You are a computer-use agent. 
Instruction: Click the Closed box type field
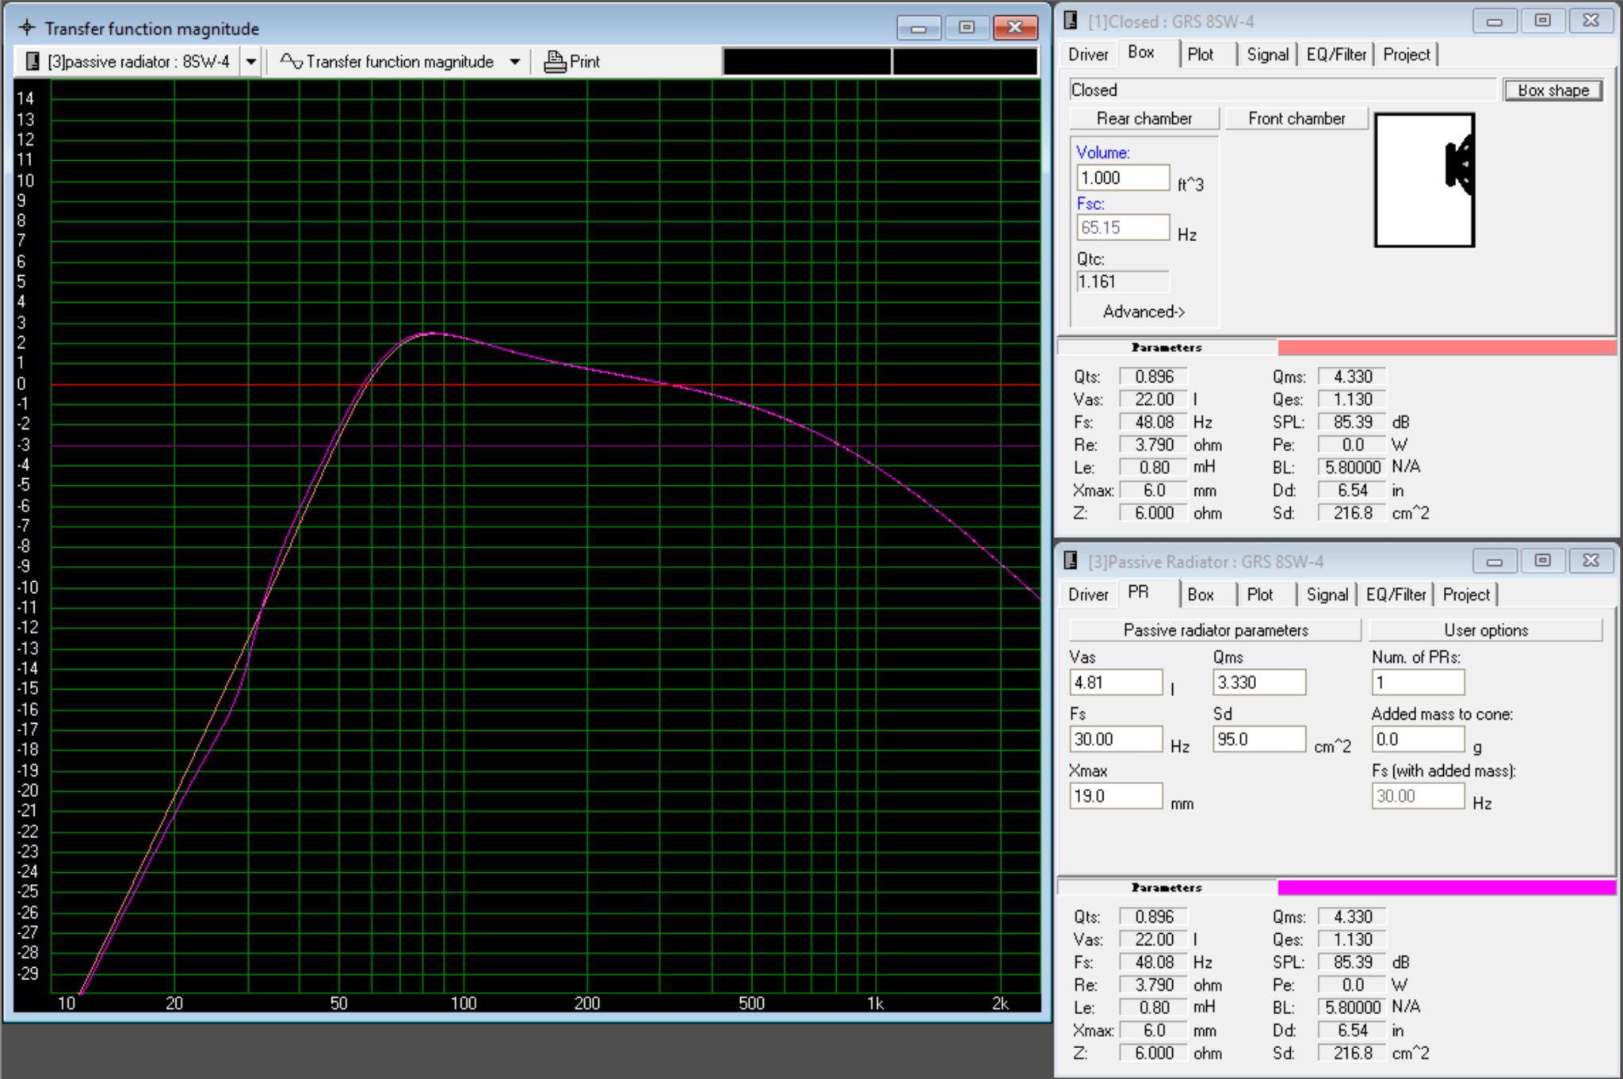click(x=1282, y=90)
